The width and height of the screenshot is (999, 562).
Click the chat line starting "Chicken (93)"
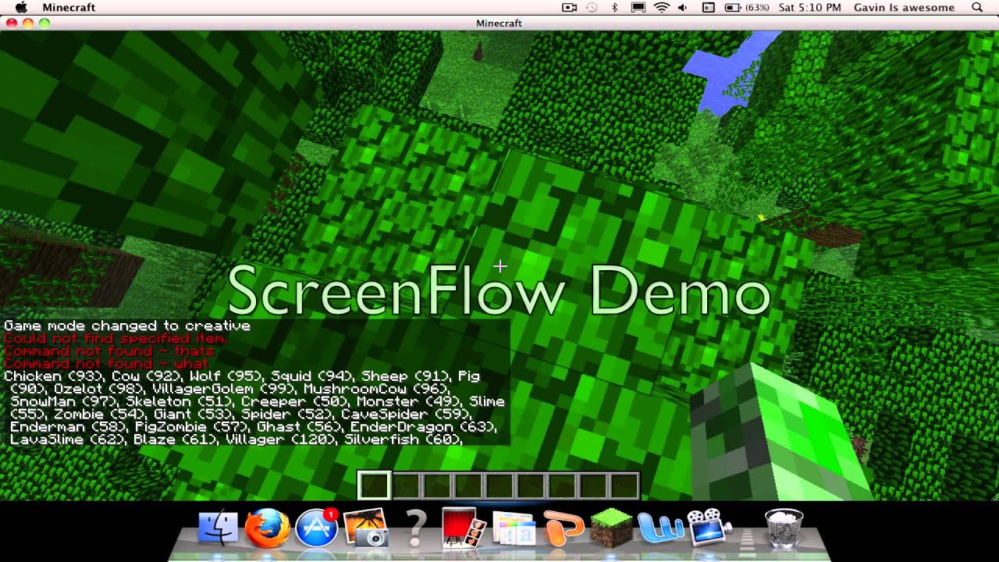(242, 376)
